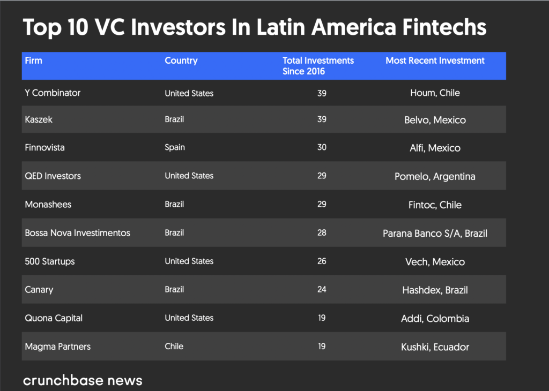Select Quona Capital in the table

coord(54,318)
